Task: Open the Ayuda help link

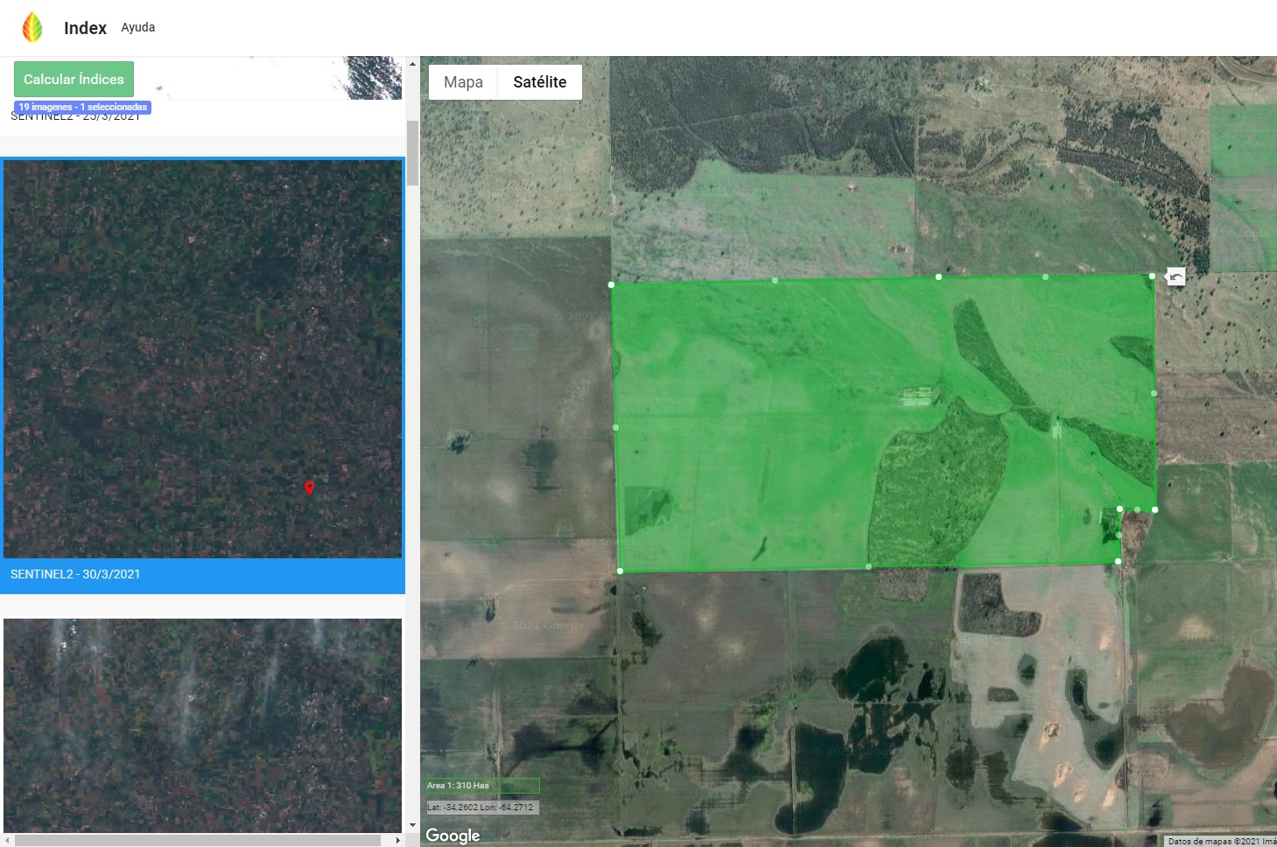Action: point(137,27)
